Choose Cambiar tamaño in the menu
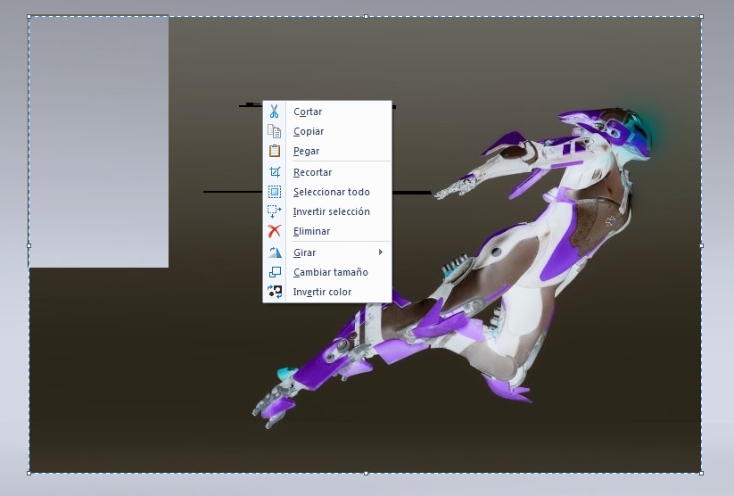 [327, 272]
